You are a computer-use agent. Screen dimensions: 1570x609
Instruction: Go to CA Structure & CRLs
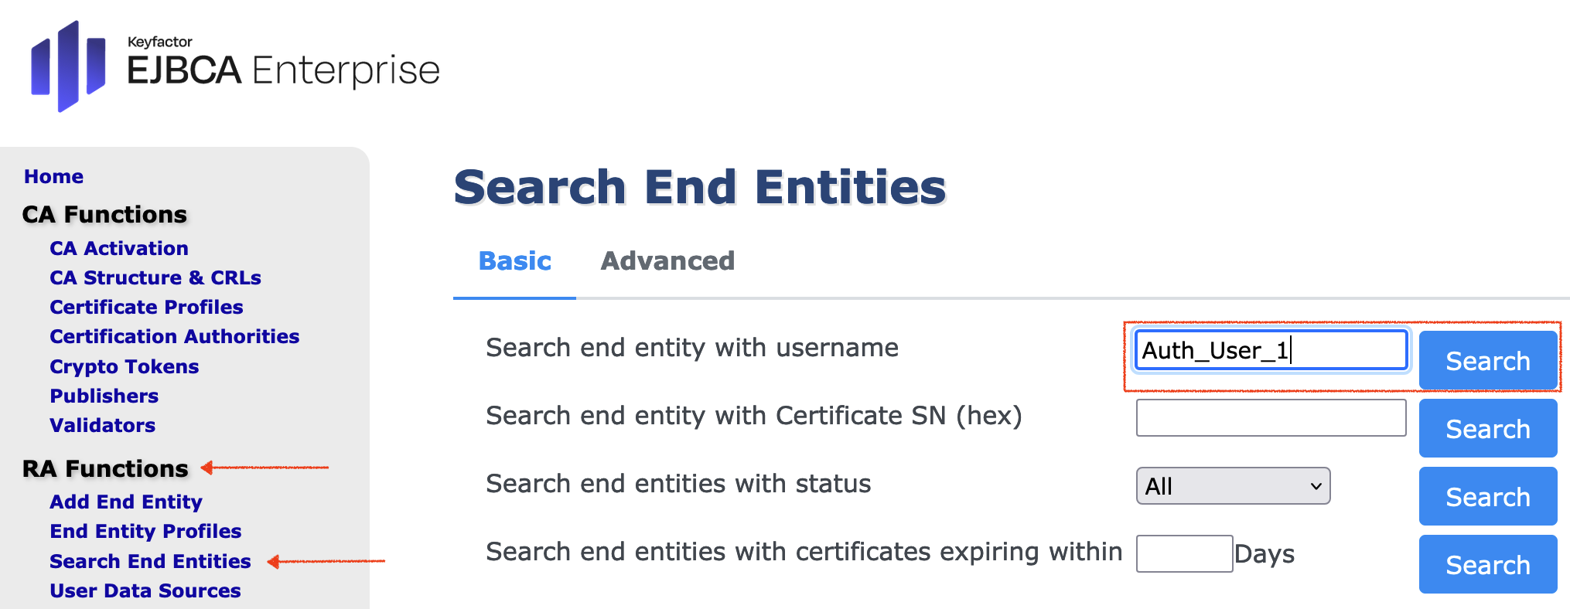(x=155, y=277)
